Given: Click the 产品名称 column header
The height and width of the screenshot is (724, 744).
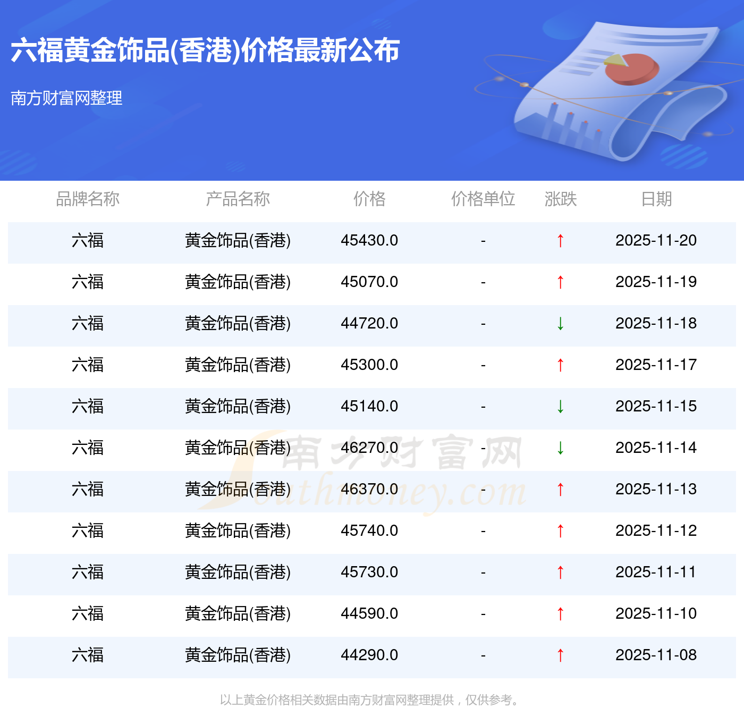Looking at the screenshot, I should click(x=238, y=199).
